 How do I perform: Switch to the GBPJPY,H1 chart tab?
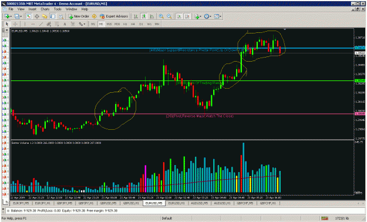[86, 203]
